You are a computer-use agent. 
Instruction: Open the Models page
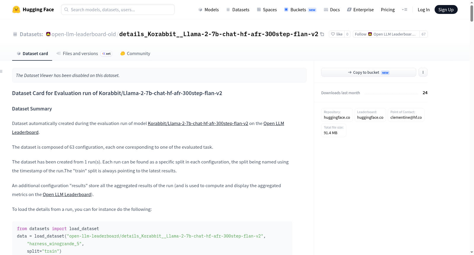(x=209, y=9)
